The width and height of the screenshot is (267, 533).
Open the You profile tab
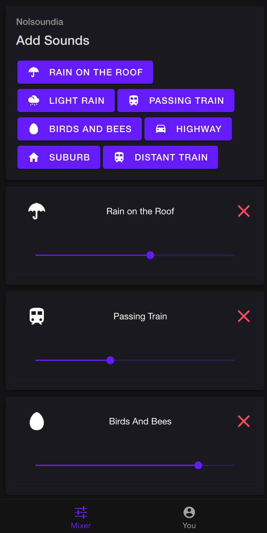pyautogui.click(x=189, y=517)
